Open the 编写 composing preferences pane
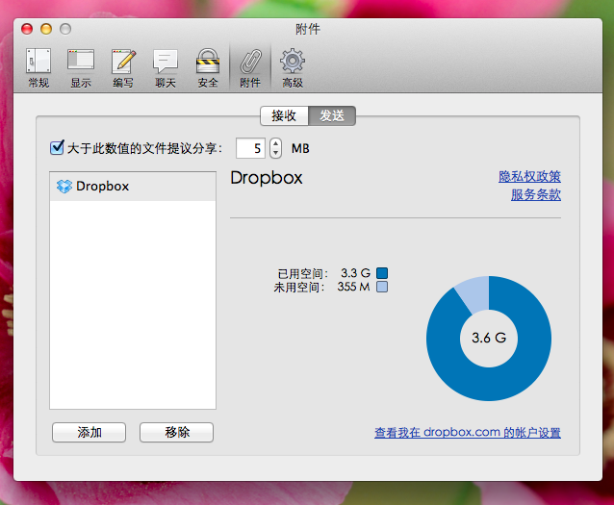The height and width of the screenshot is (505, 614). click(123, 67)
